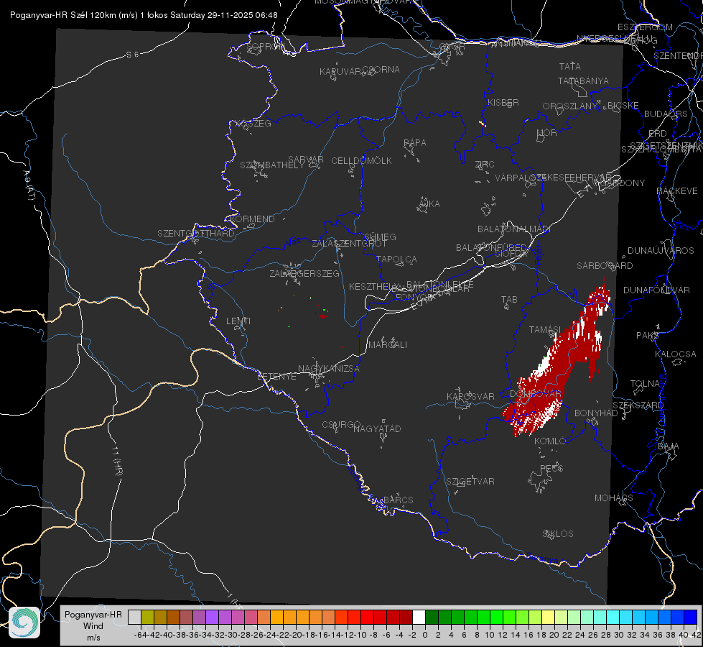Click the AJKA label
This screenshot has height=647, width=703.
click(x=429, y=204)
